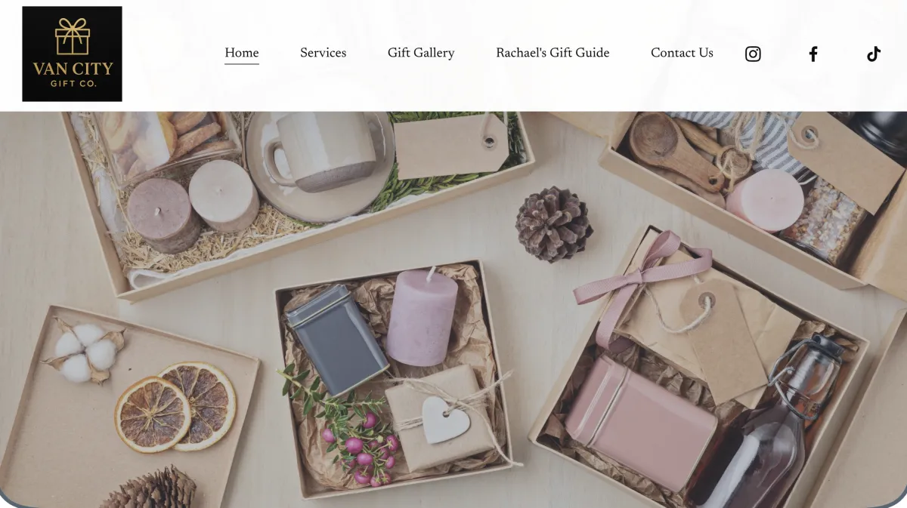This screenshot has width=907, height=508.
Task: Open the Gift Gallery page
Action: 421,53
